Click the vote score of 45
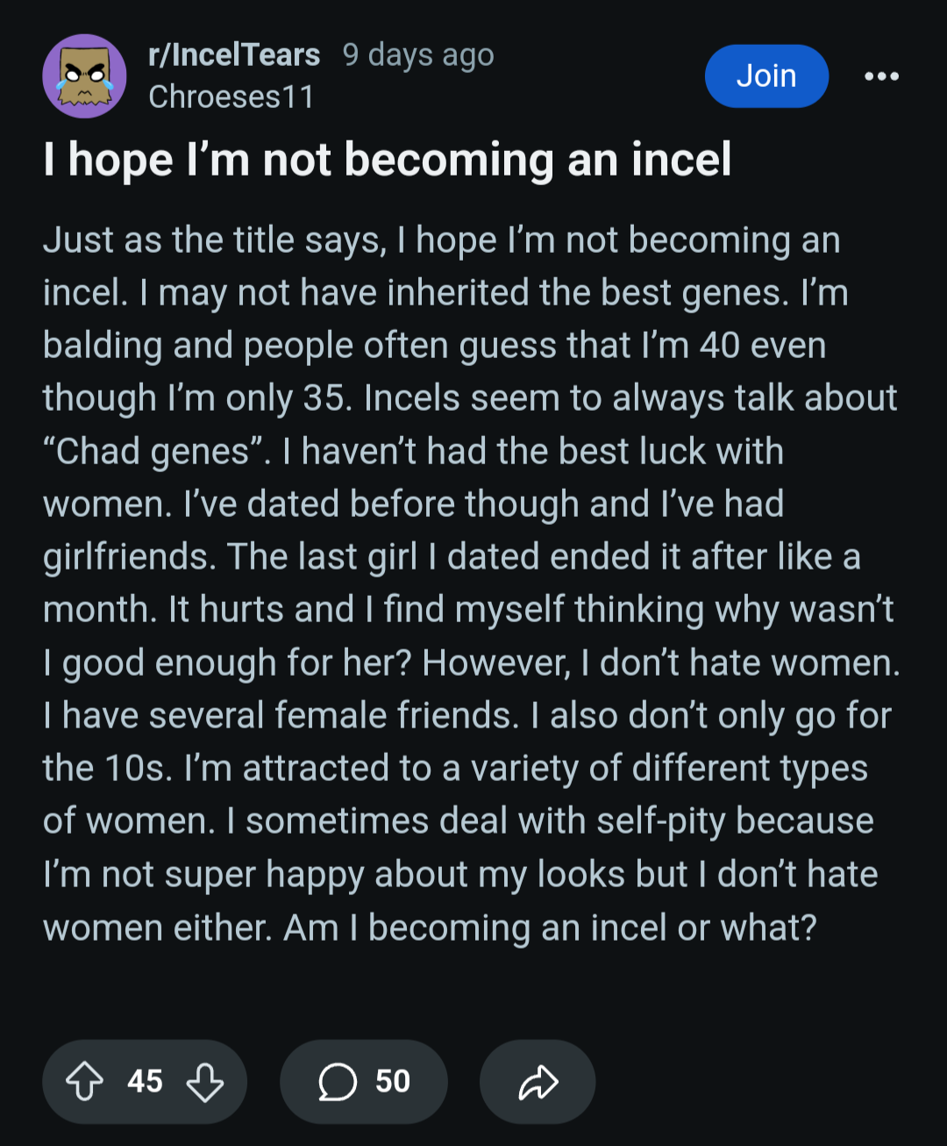The height and width of the screenshot is (1146, 947). (145, 1081)
